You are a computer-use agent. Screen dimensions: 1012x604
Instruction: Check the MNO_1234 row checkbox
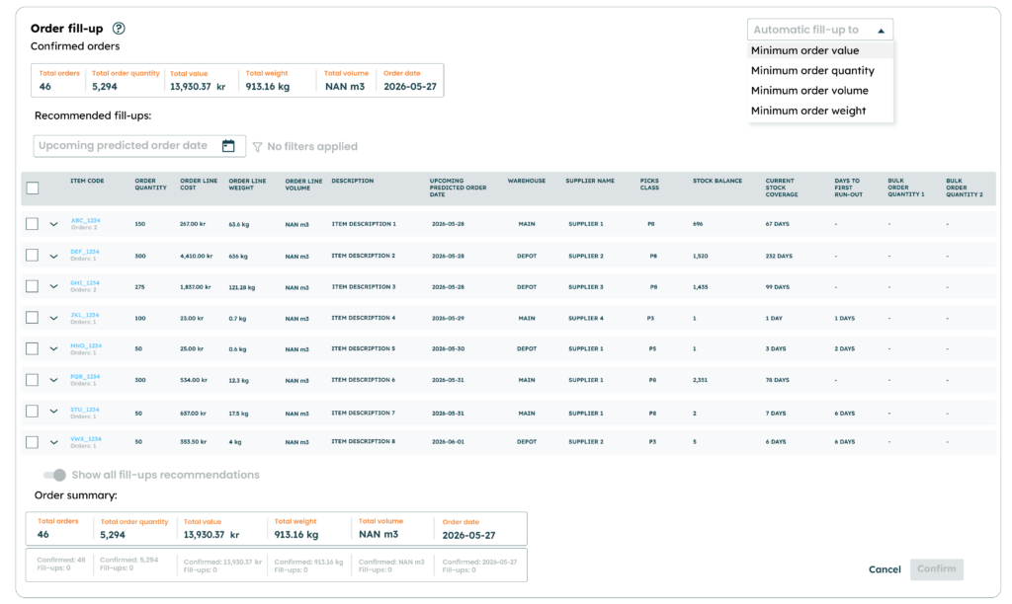click(33, 348)
